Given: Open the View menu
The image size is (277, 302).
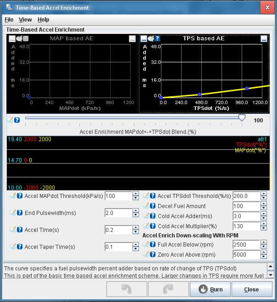Looking at the screenshot, I should tap(25, 20).
